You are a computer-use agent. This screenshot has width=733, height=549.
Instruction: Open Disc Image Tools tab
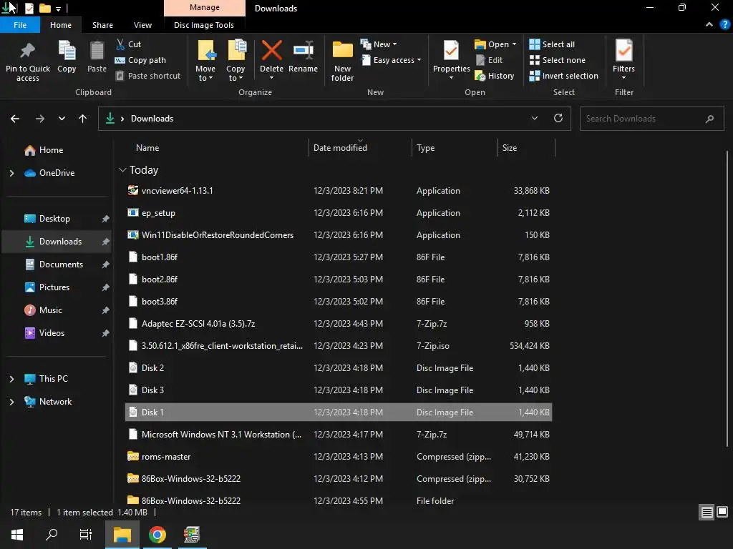(x=204, y=25)
